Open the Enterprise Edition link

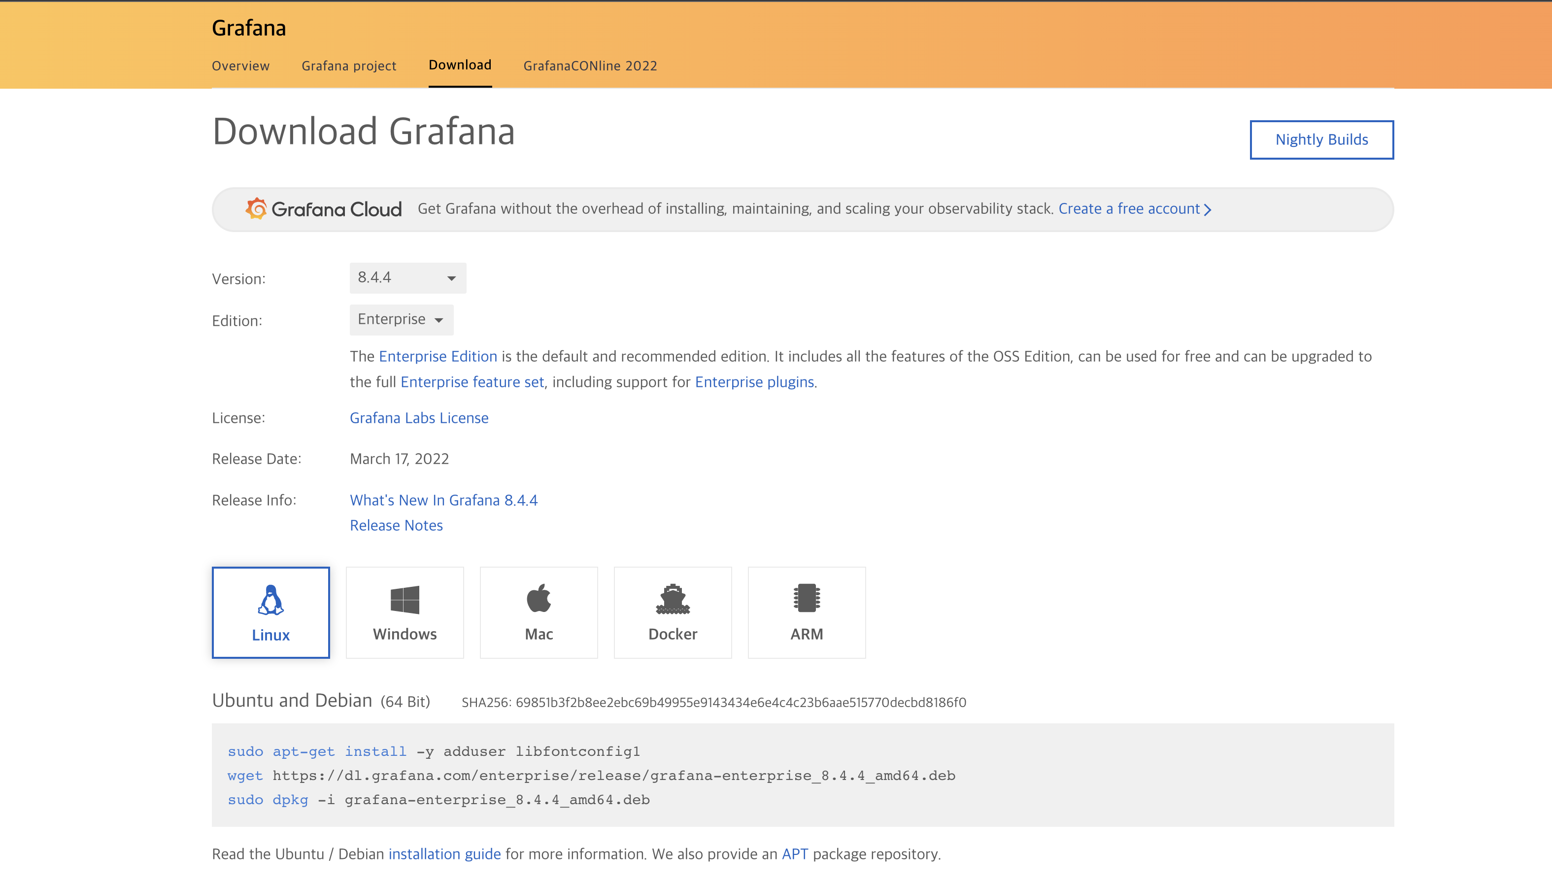pyautogui.click(x=438, y=356)
